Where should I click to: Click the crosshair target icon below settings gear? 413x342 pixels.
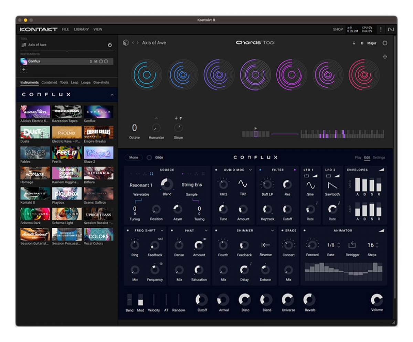coord(385,57)
